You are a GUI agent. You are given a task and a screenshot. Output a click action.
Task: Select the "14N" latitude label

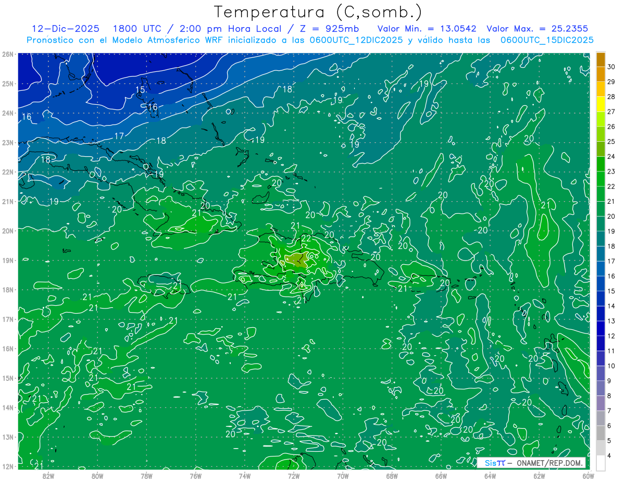[x=8, y=407]
